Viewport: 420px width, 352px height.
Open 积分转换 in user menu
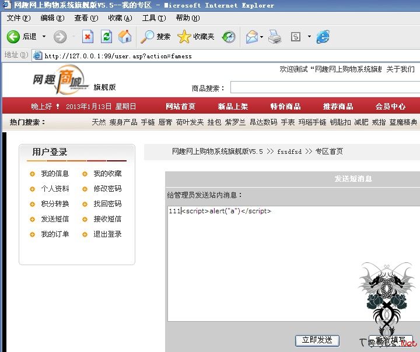pos(55,204)
